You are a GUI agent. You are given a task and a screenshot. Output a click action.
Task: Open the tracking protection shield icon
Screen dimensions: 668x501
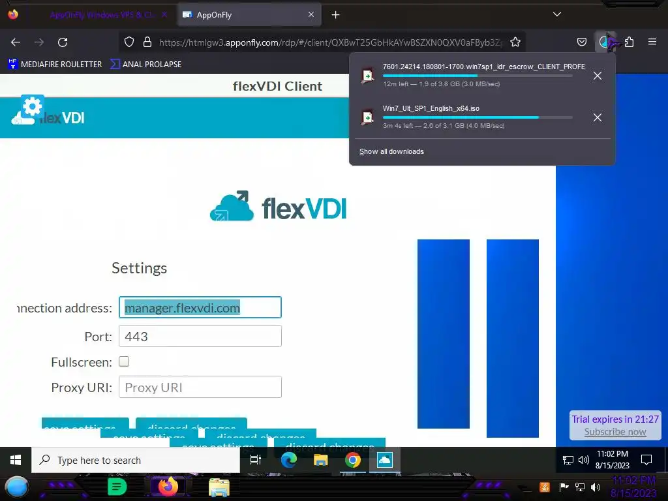pos(129,42)
